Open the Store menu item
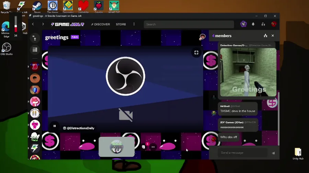This screenshot has height=173, width=309. [x=121, y=24]
